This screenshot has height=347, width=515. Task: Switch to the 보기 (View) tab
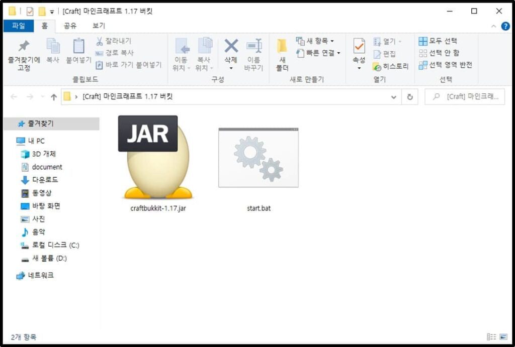[x=99, y=26]
